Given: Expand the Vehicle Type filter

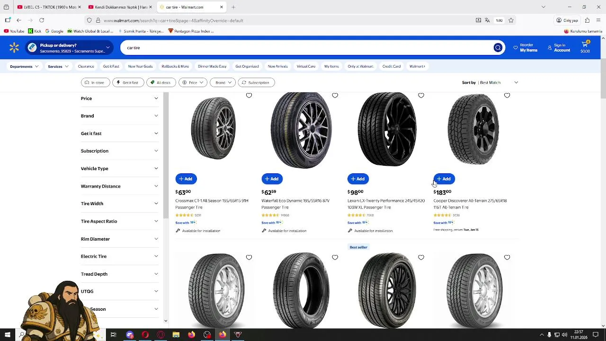Looking at the screenshot, I should click(x=119, y=169).
